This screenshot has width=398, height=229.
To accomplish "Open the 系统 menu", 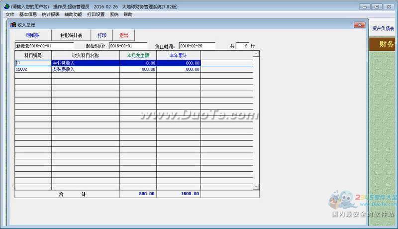I will coord(114,14).
